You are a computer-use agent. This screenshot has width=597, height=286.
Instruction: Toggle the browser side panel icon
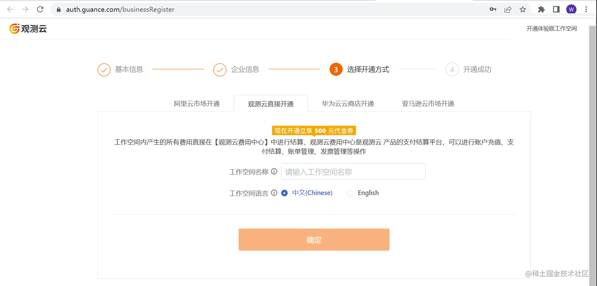556,9
